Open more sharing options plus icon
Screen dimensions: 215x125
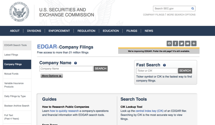(194, 44)
